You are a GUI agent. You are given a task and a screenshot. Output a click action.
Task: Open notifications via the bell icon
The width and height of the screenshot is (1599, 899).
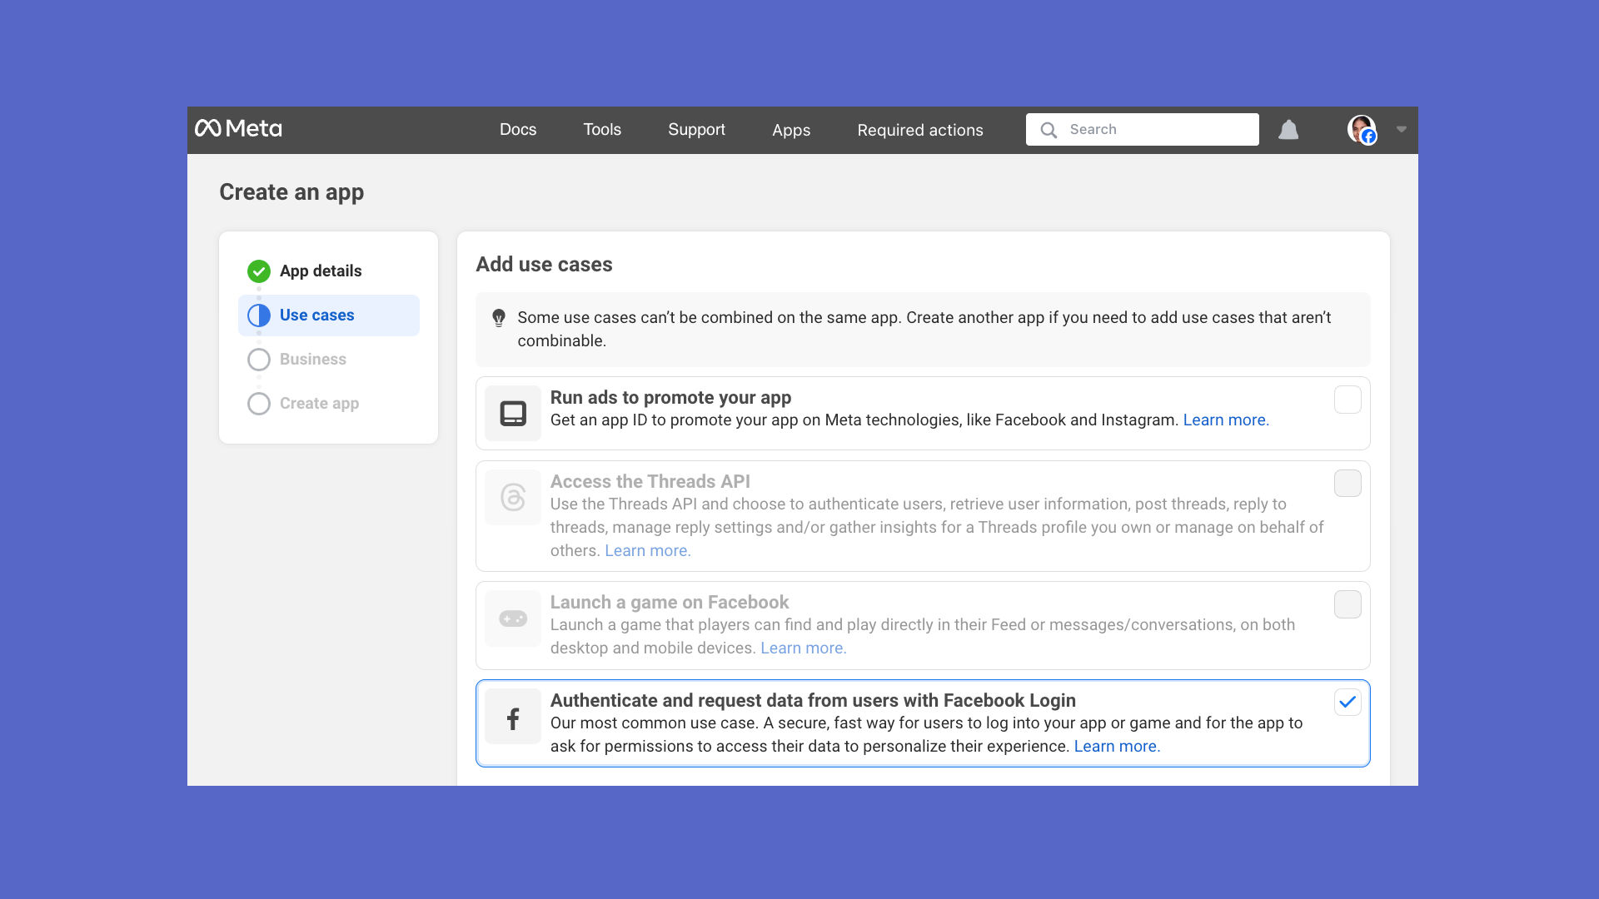coord(1288,130)
